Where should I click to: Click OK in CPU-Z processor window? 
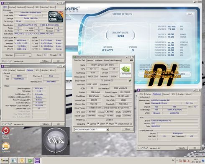[59, 61]
